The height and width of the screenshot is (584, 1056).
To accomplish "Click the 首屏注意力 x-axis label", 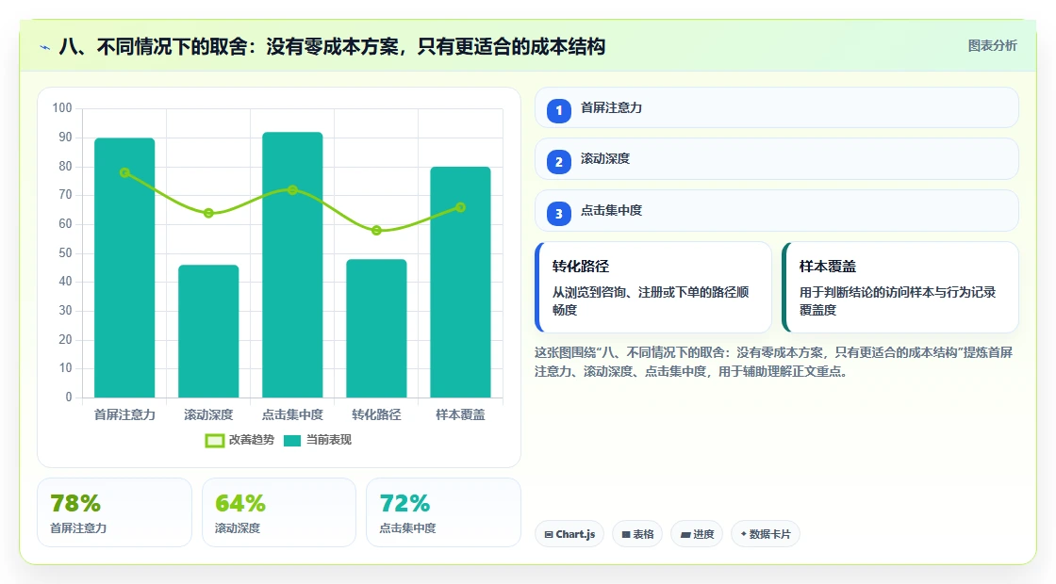I will point(124,415).
